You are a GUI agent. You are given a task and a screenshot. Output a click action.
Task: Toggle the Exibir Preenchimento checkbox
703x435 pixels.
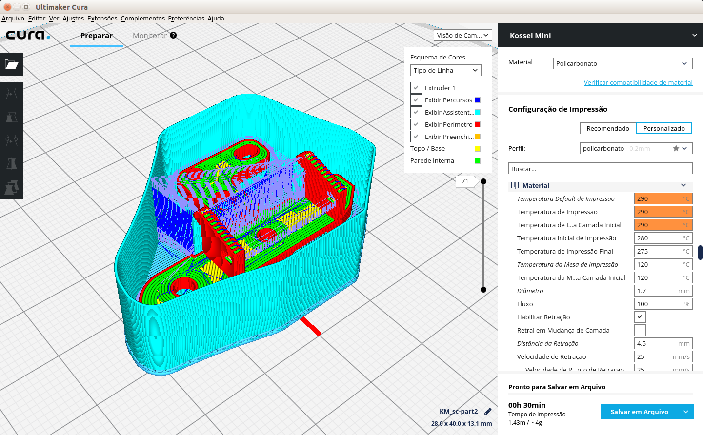pos(416,137)
